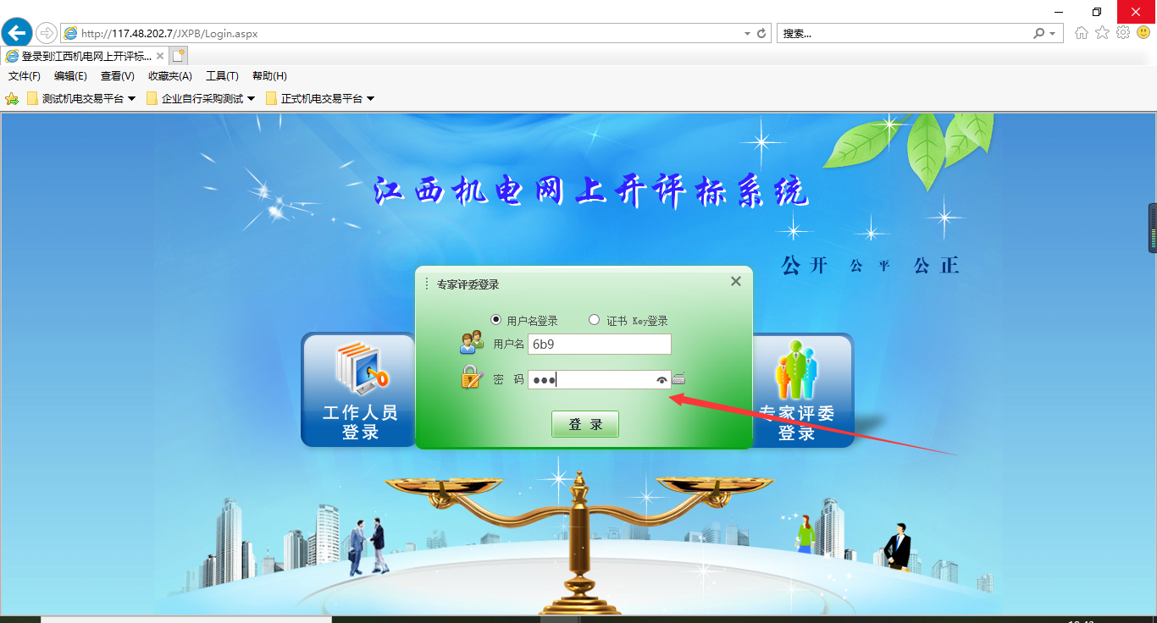Open 正式机电交易平台 favorites folder
The image size is (1157, 623).
(320, 98)
